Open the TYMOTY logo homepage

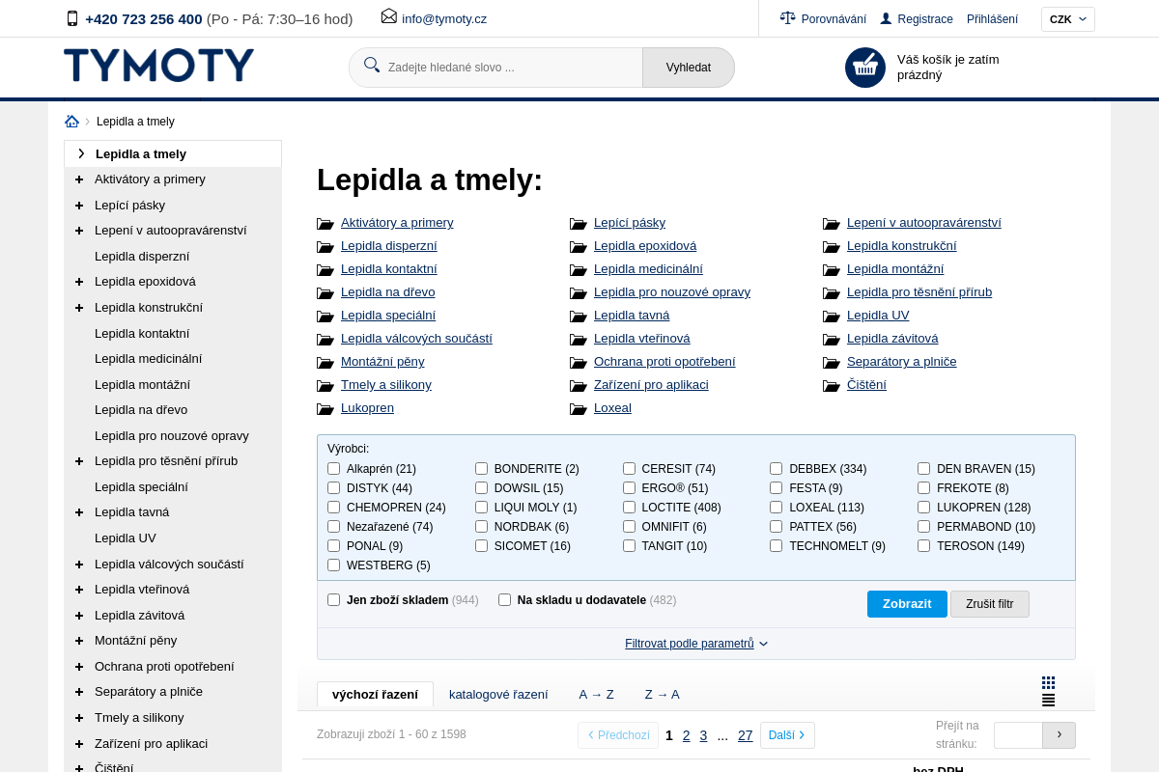coord(159,66)
